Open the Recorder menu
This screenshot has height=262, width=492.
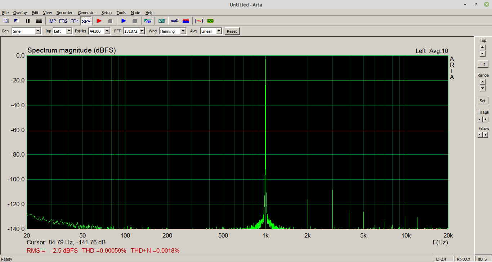(x=64, y=13)
